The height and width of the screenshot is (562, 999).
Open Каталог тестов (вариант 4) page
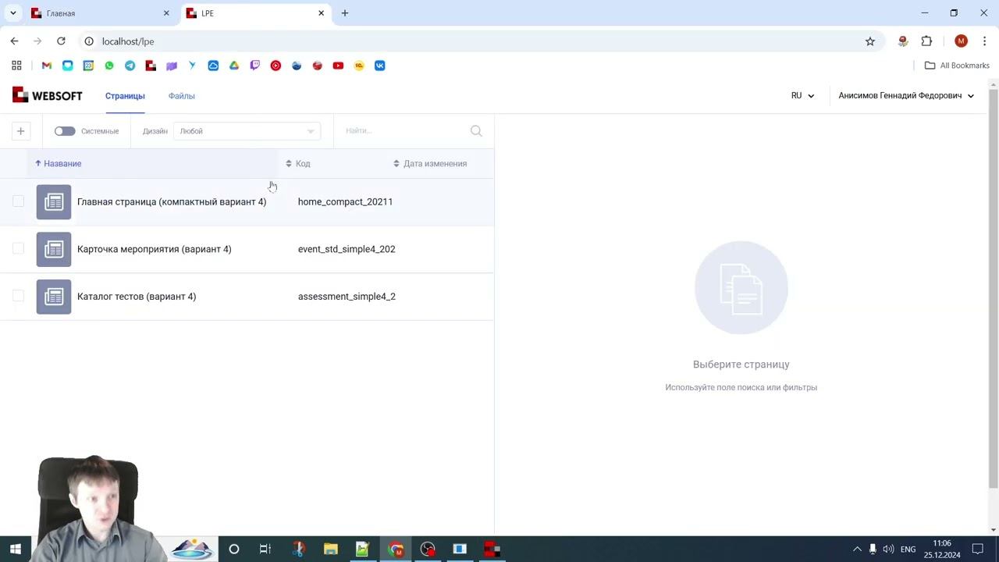pos(137,297)
